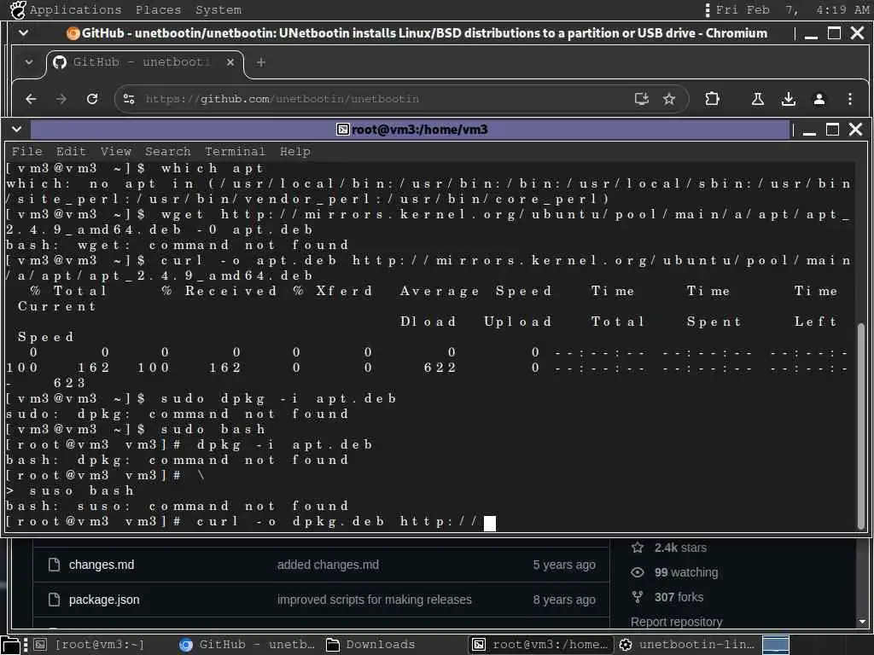
Task: Click the top panel foot logo icon
Action: (x=18, y=10)
